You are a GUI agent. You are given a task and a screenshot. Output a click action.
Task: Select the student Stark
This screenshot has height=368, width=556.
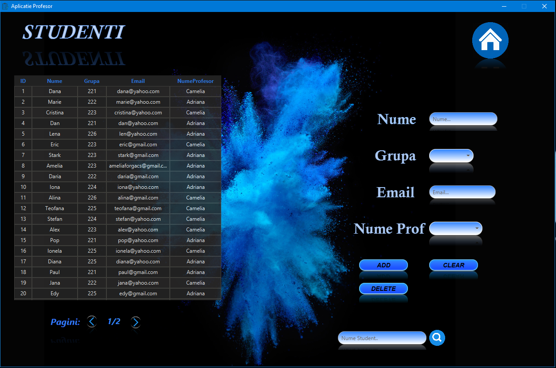55,155
